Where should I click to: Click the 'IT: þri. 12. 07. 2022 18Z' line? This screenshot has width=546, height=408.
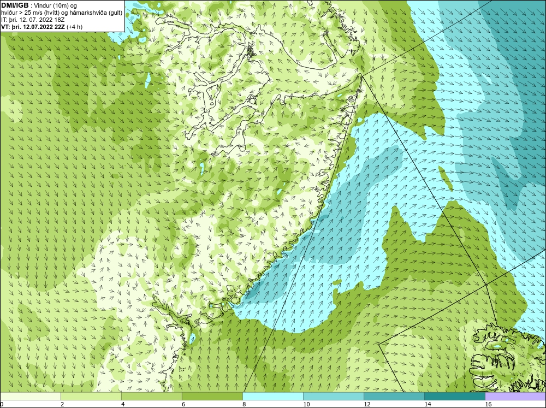[33, 20]
